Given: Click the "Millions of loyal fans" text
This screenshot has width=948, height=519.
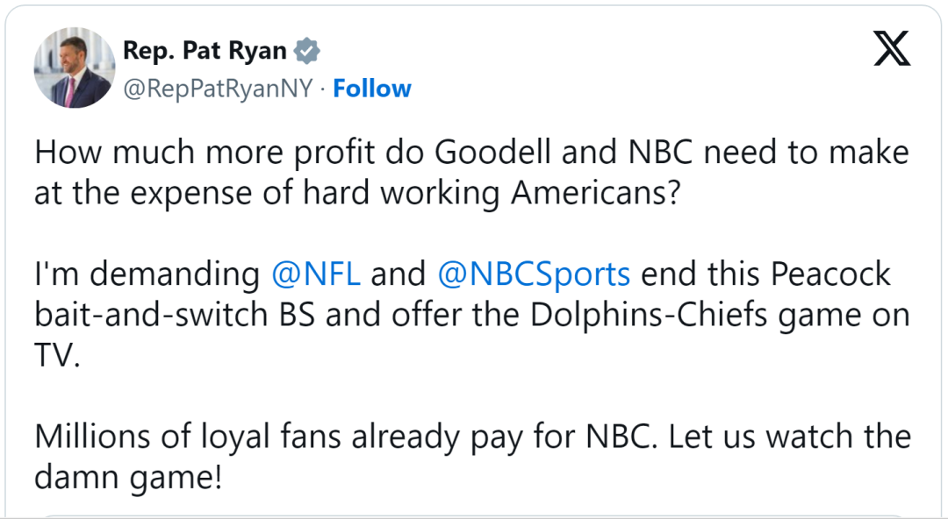Looking at the screenshot, I should [x=189, y=437].
